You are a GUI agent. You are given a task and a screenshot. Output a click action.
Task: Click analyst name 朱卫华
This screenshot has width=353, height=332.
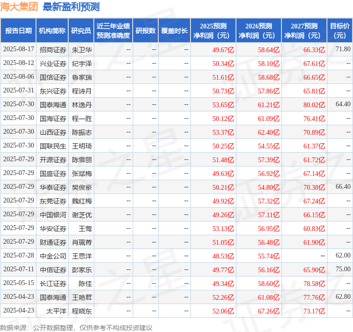(x=81, y=50)
